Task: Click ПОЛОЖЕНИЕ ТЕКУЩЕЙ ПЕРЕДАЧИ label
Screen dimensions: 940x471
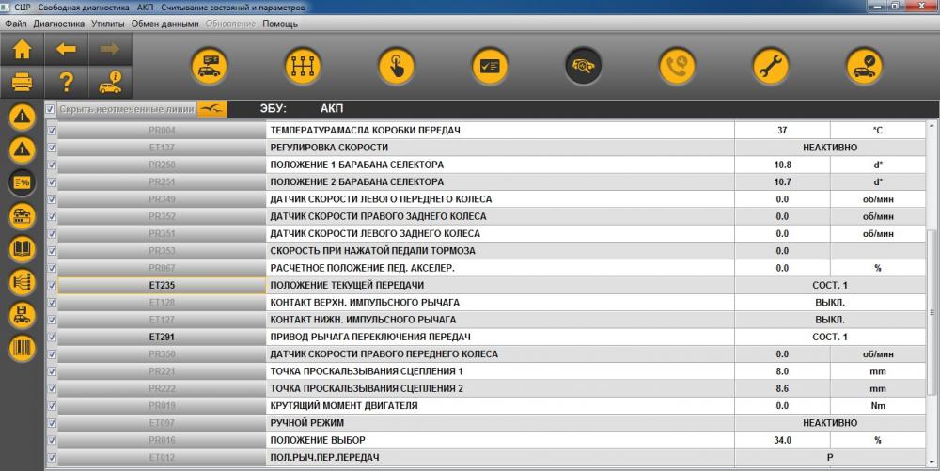Action: pos(347,285)
